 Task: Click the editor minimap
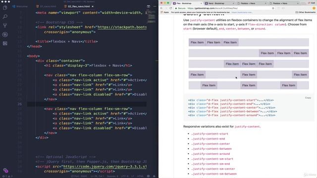click(151, 16)
